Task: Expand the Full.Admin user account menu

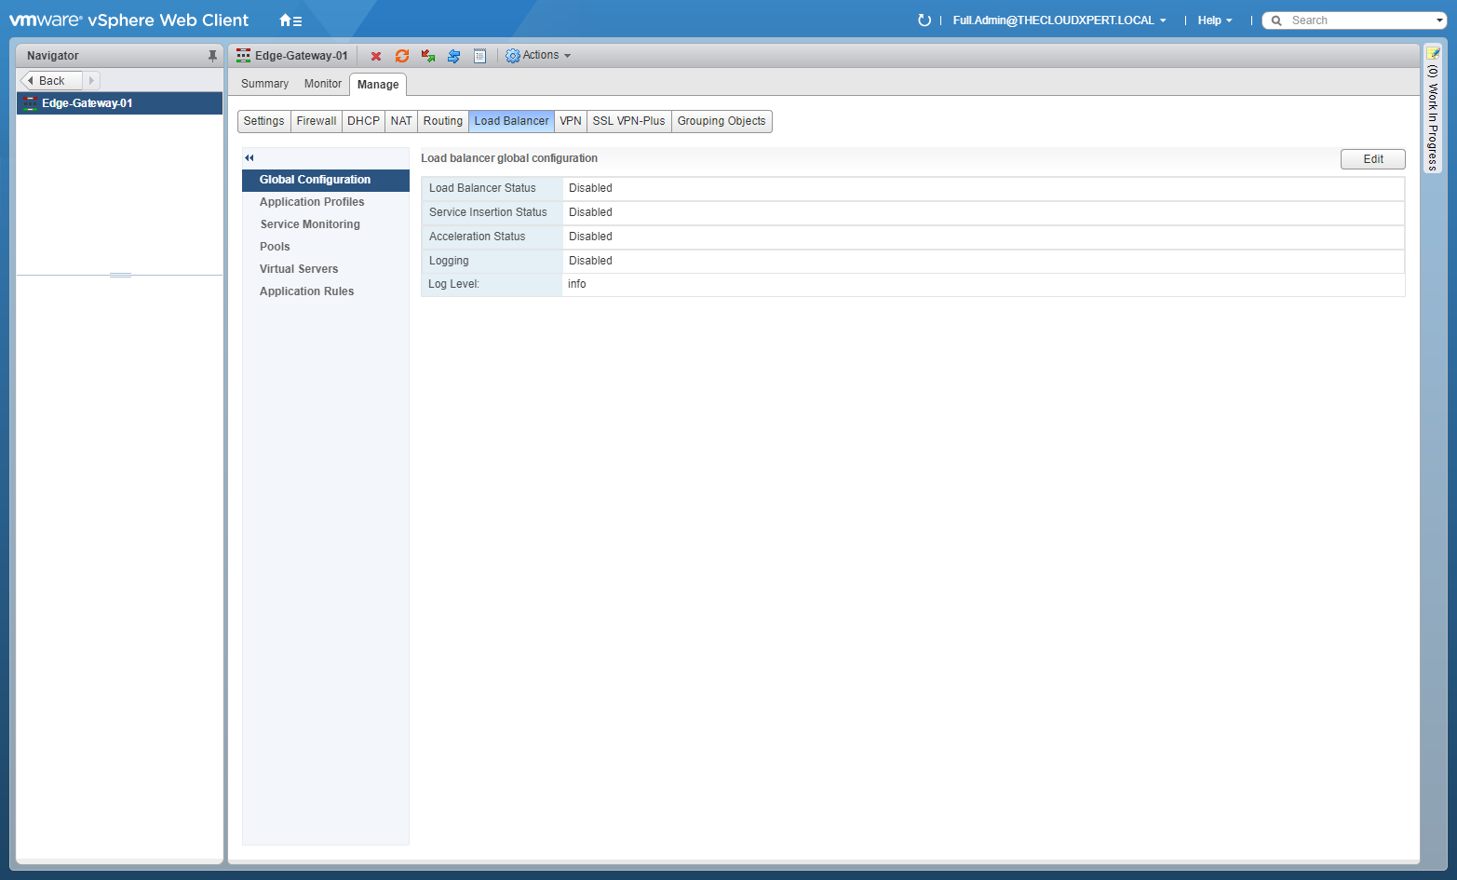Action: (x=1059, y=20)
